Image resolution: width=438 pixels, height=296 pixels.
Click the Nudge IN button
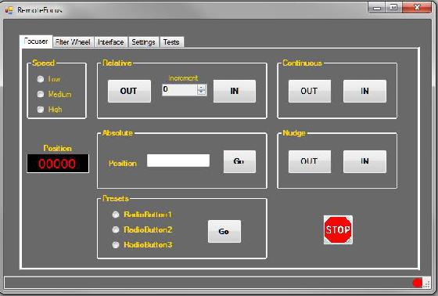click(364, 162)
